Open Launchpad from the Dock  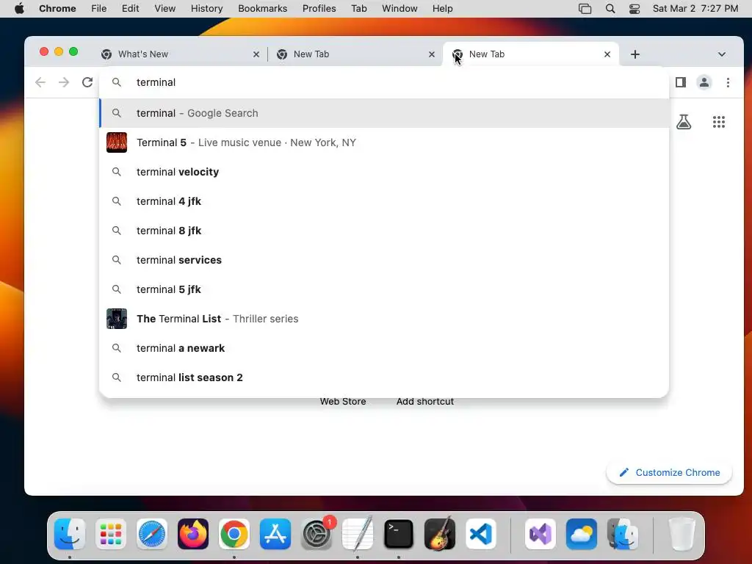111,534
